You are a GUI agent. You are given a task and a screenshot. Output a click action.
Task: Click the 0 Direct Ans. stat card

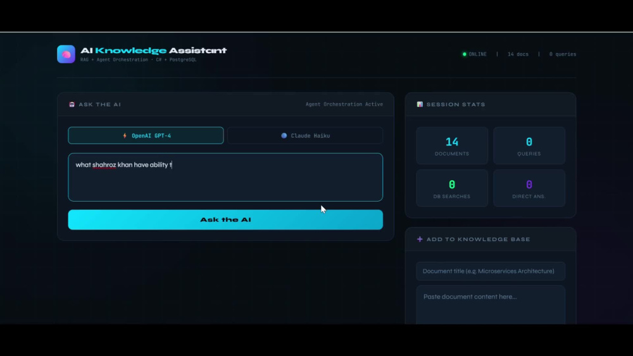(x=529, y=188)
